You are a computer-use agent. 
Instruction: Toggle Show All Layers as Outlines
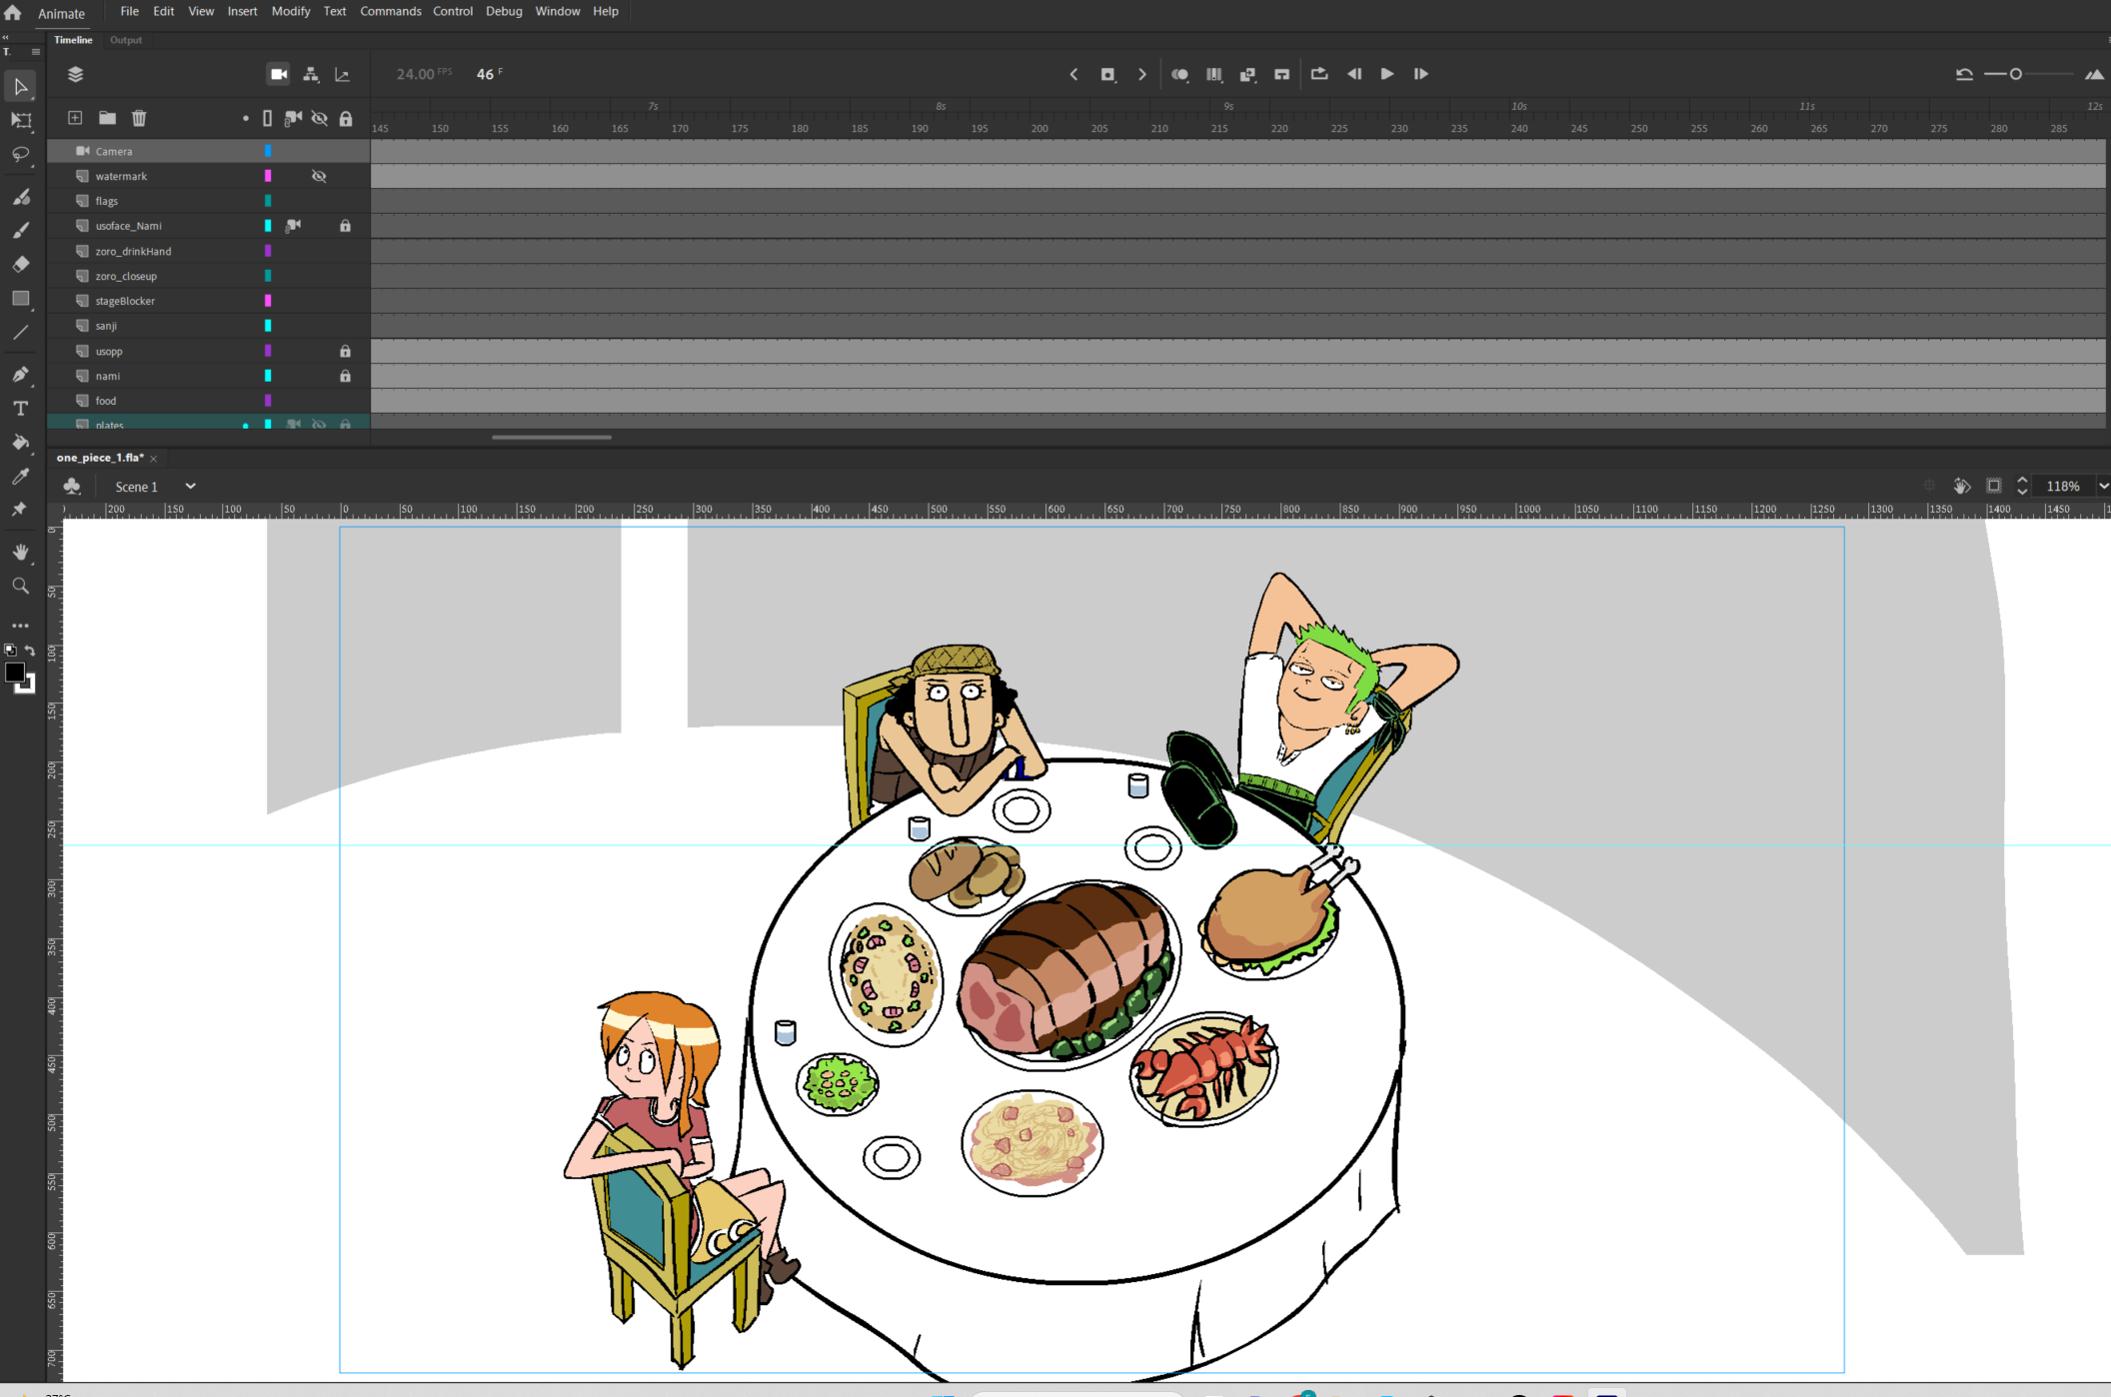click(267, 118)
